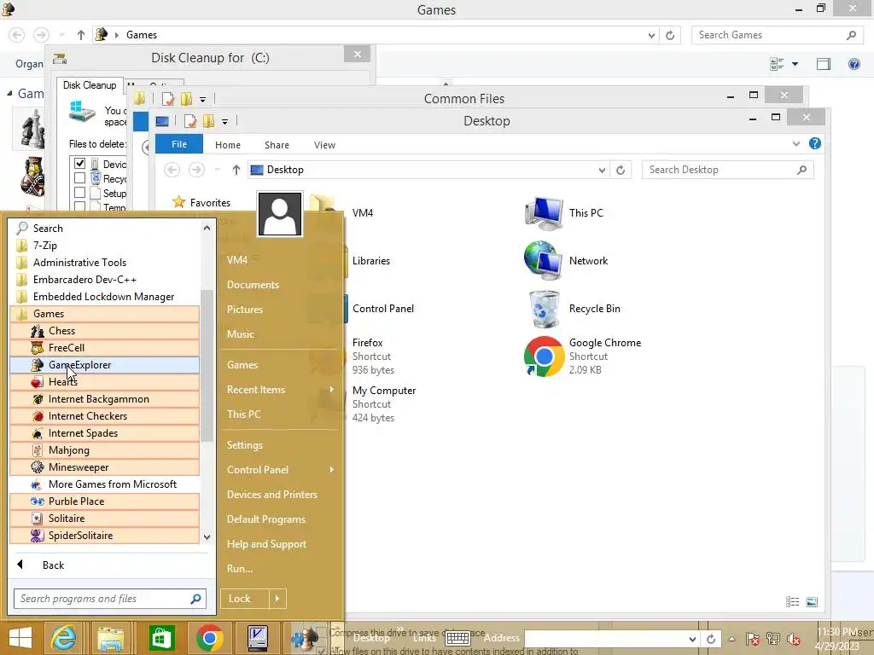
Task: Open the taskbar Address toolbar dropdown
Action: 692,639
